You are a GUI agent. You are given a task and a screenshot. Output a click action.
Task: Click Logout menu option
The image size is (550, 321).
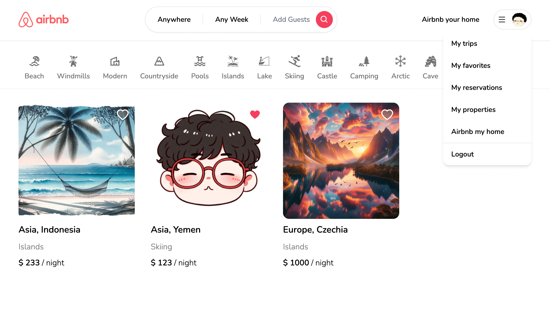(463, 154)
